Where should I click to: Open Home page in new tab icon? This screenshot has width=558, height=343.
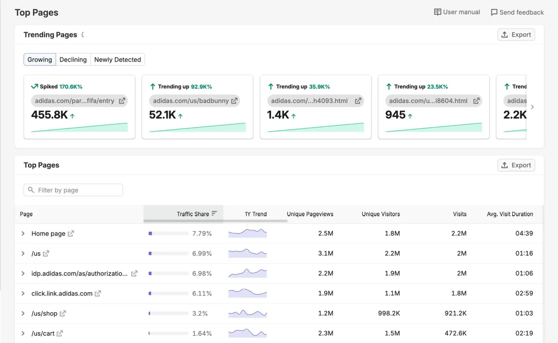(71, 234)
